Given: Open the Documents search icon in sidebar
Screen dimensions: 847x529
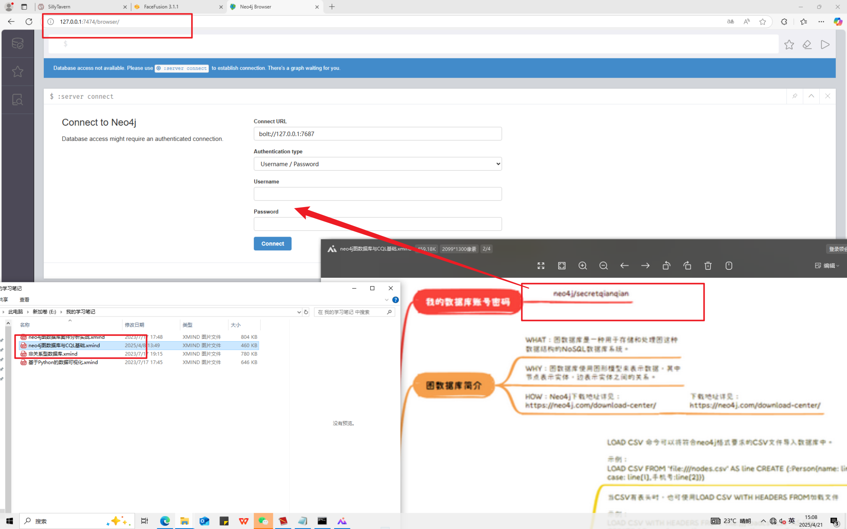Looking at the screenshot, I should (x=18, y=100).
